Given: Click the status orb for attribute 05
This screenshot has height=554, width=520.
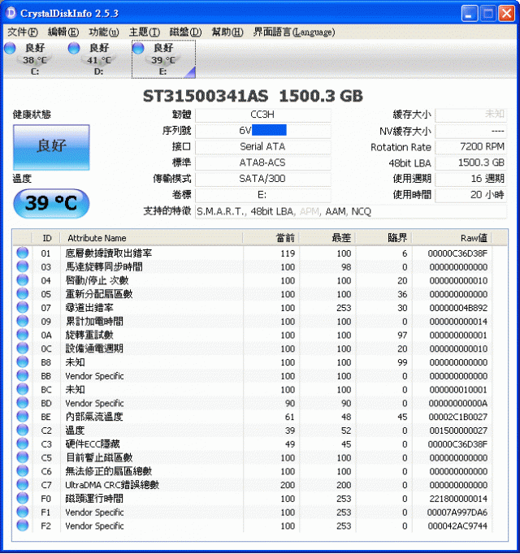Looking at the screenshot, I should pos(23,294).
